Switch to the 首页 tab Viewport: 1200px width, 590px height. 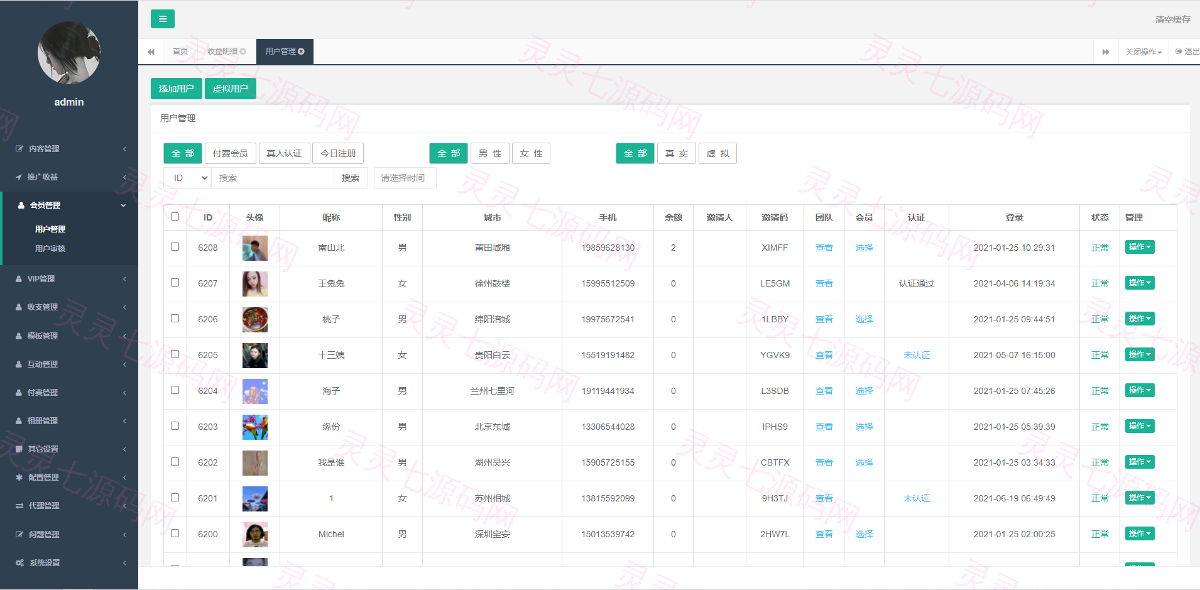(x=180, y=52)
